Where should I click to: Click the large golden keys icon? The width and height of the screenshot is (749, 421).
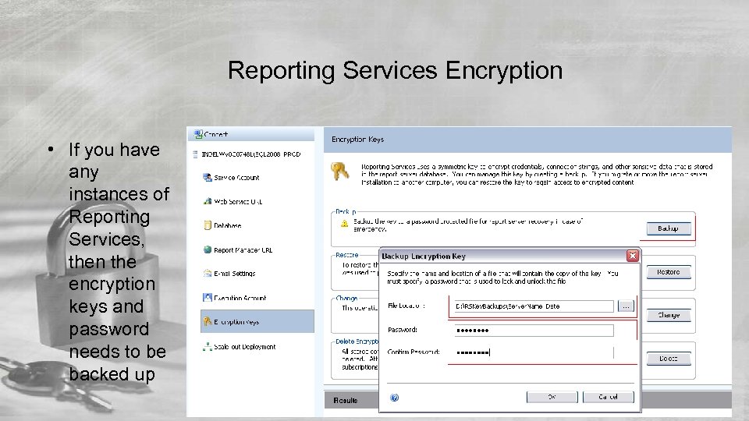pos(340,171)
